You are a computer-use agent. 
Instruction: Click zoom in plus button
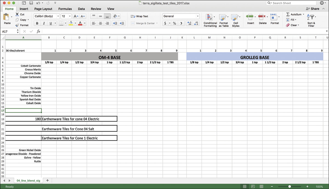(307, 187)
